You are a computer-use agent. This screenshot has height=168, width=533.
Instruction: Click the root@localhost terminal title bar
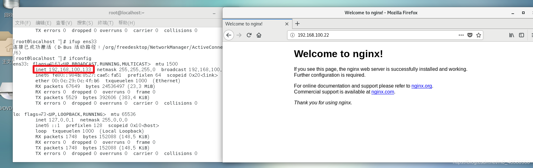click(x=117, y=13)
